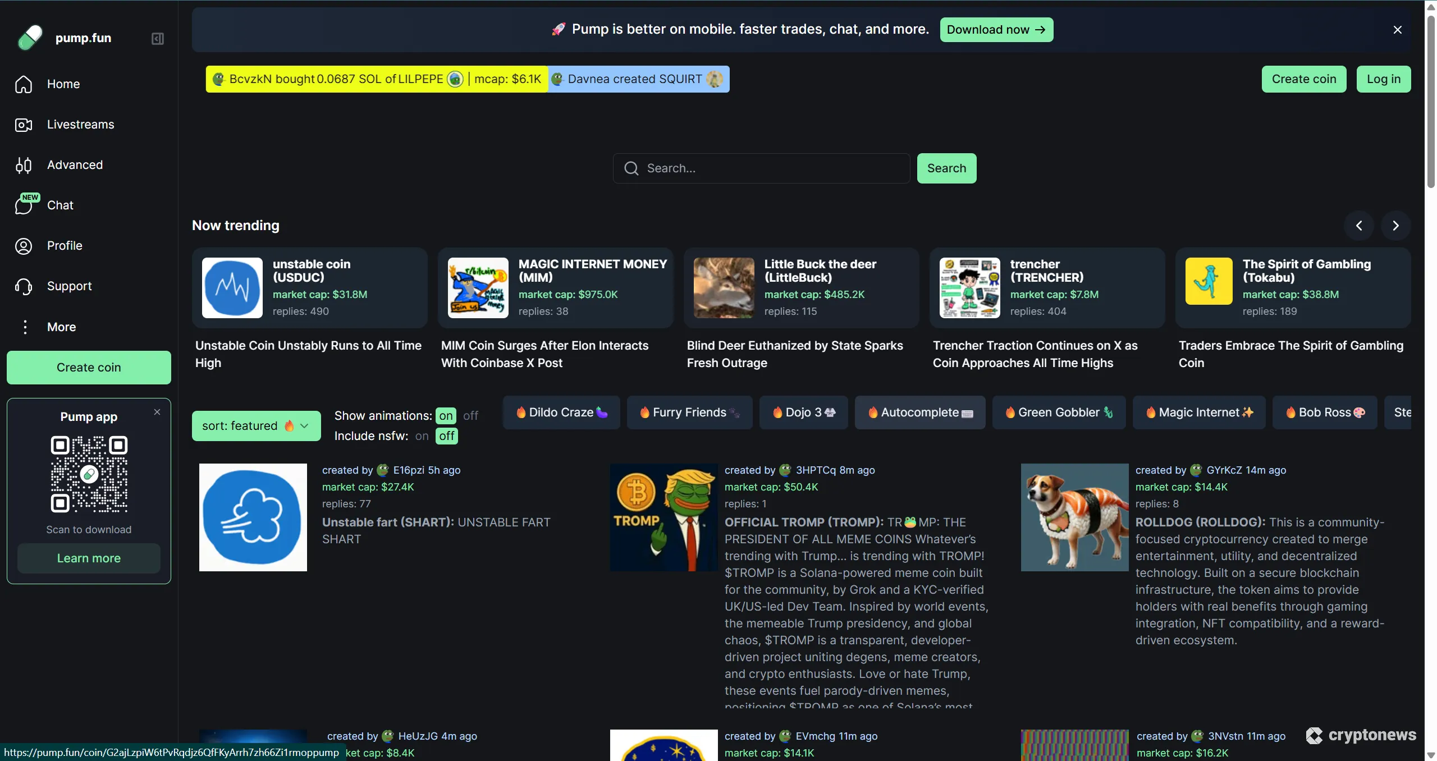Viewport: 1437px width, 761px height.
Task: Click 3HPTCq creator frog avatar
Action: (x=785, y=470)
